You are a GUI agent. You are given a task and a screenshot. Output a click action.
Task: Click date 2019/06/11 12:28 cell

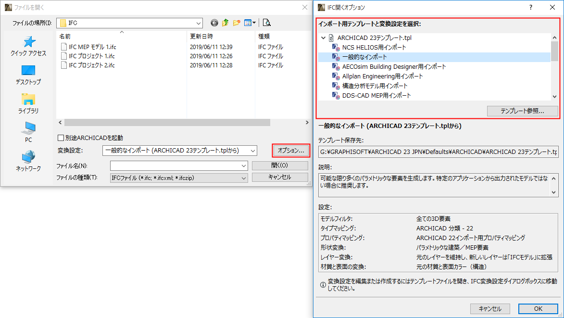coord(211,65)
